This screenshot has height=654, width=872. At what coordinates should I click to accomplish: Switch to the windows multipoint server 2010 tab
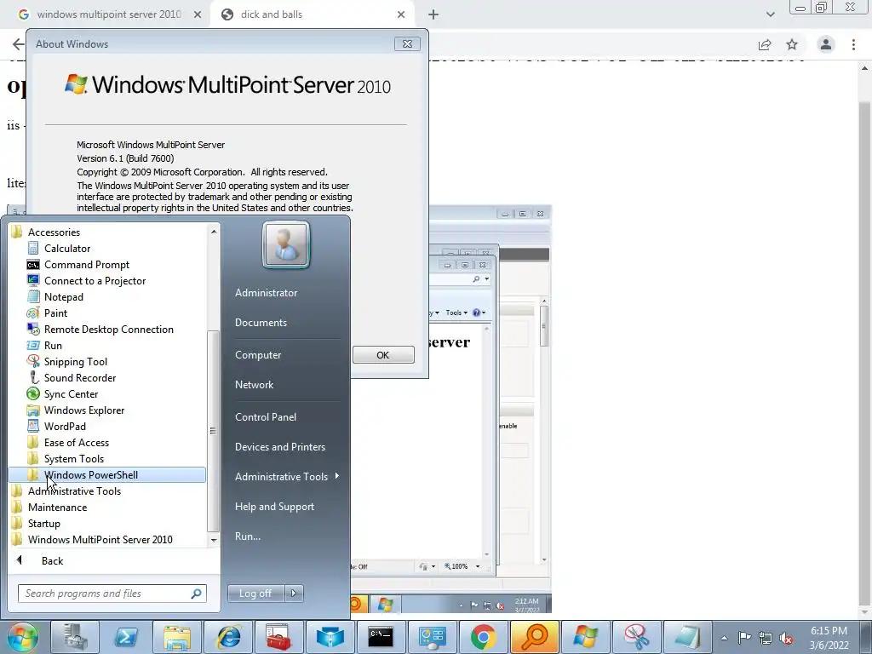tap(109, 14)
